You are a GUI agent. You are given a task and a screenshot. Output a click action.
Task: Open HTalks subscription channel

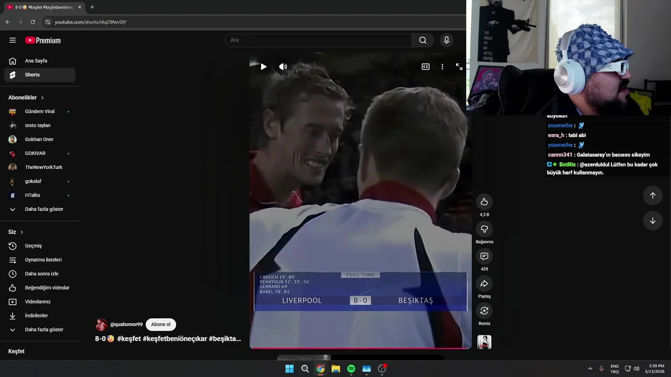point(40,195)
